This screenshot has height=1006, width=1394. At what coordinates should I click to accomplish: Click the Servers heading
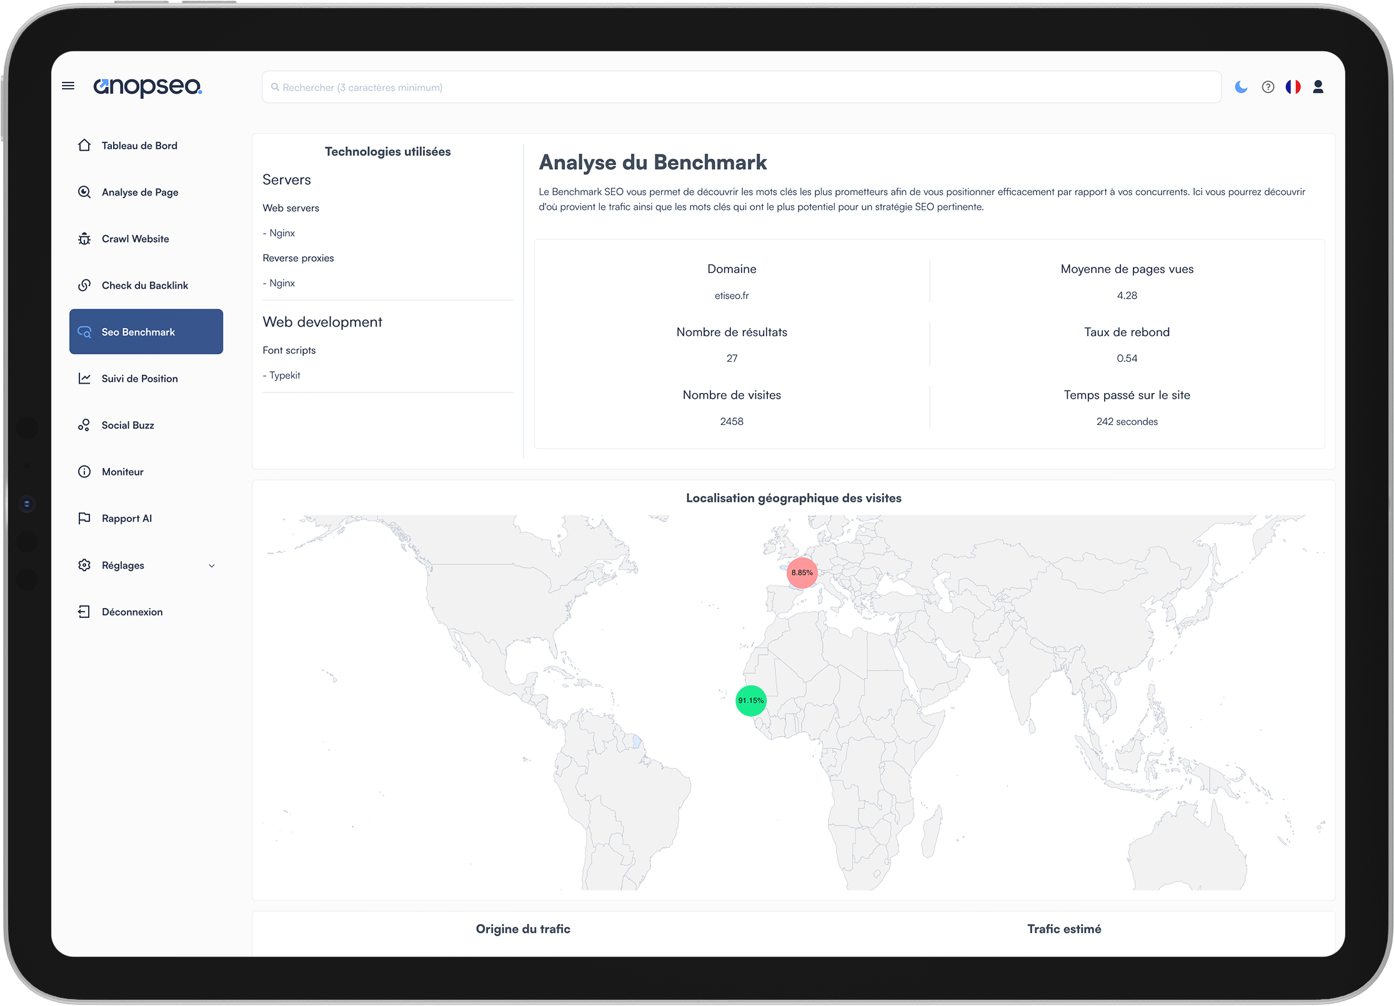click(x=287, y=180)
